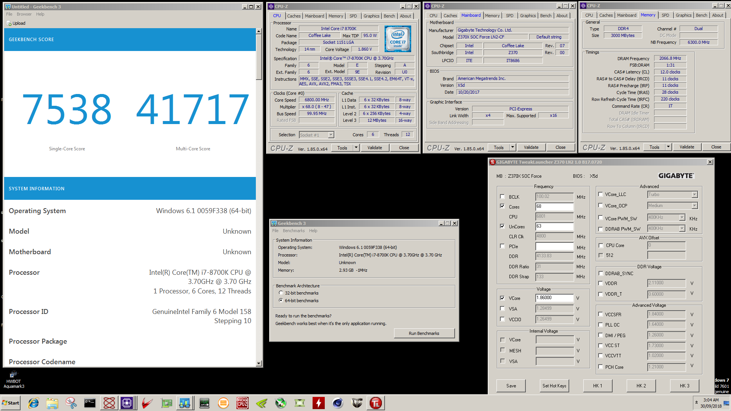Viewport: 731px width, 411px height.
Task: Click the Intel Core i7 logo in CPU-Z
Action: click(397, 38)
